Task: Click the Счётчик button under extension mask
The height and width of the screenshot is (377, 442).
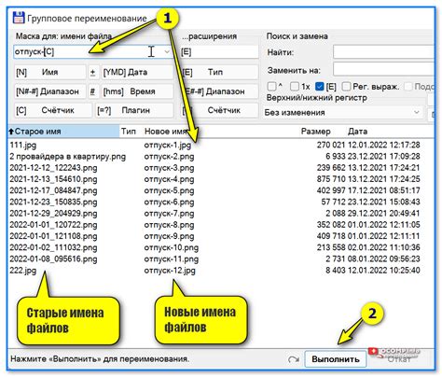Action: tap(219, 110)
